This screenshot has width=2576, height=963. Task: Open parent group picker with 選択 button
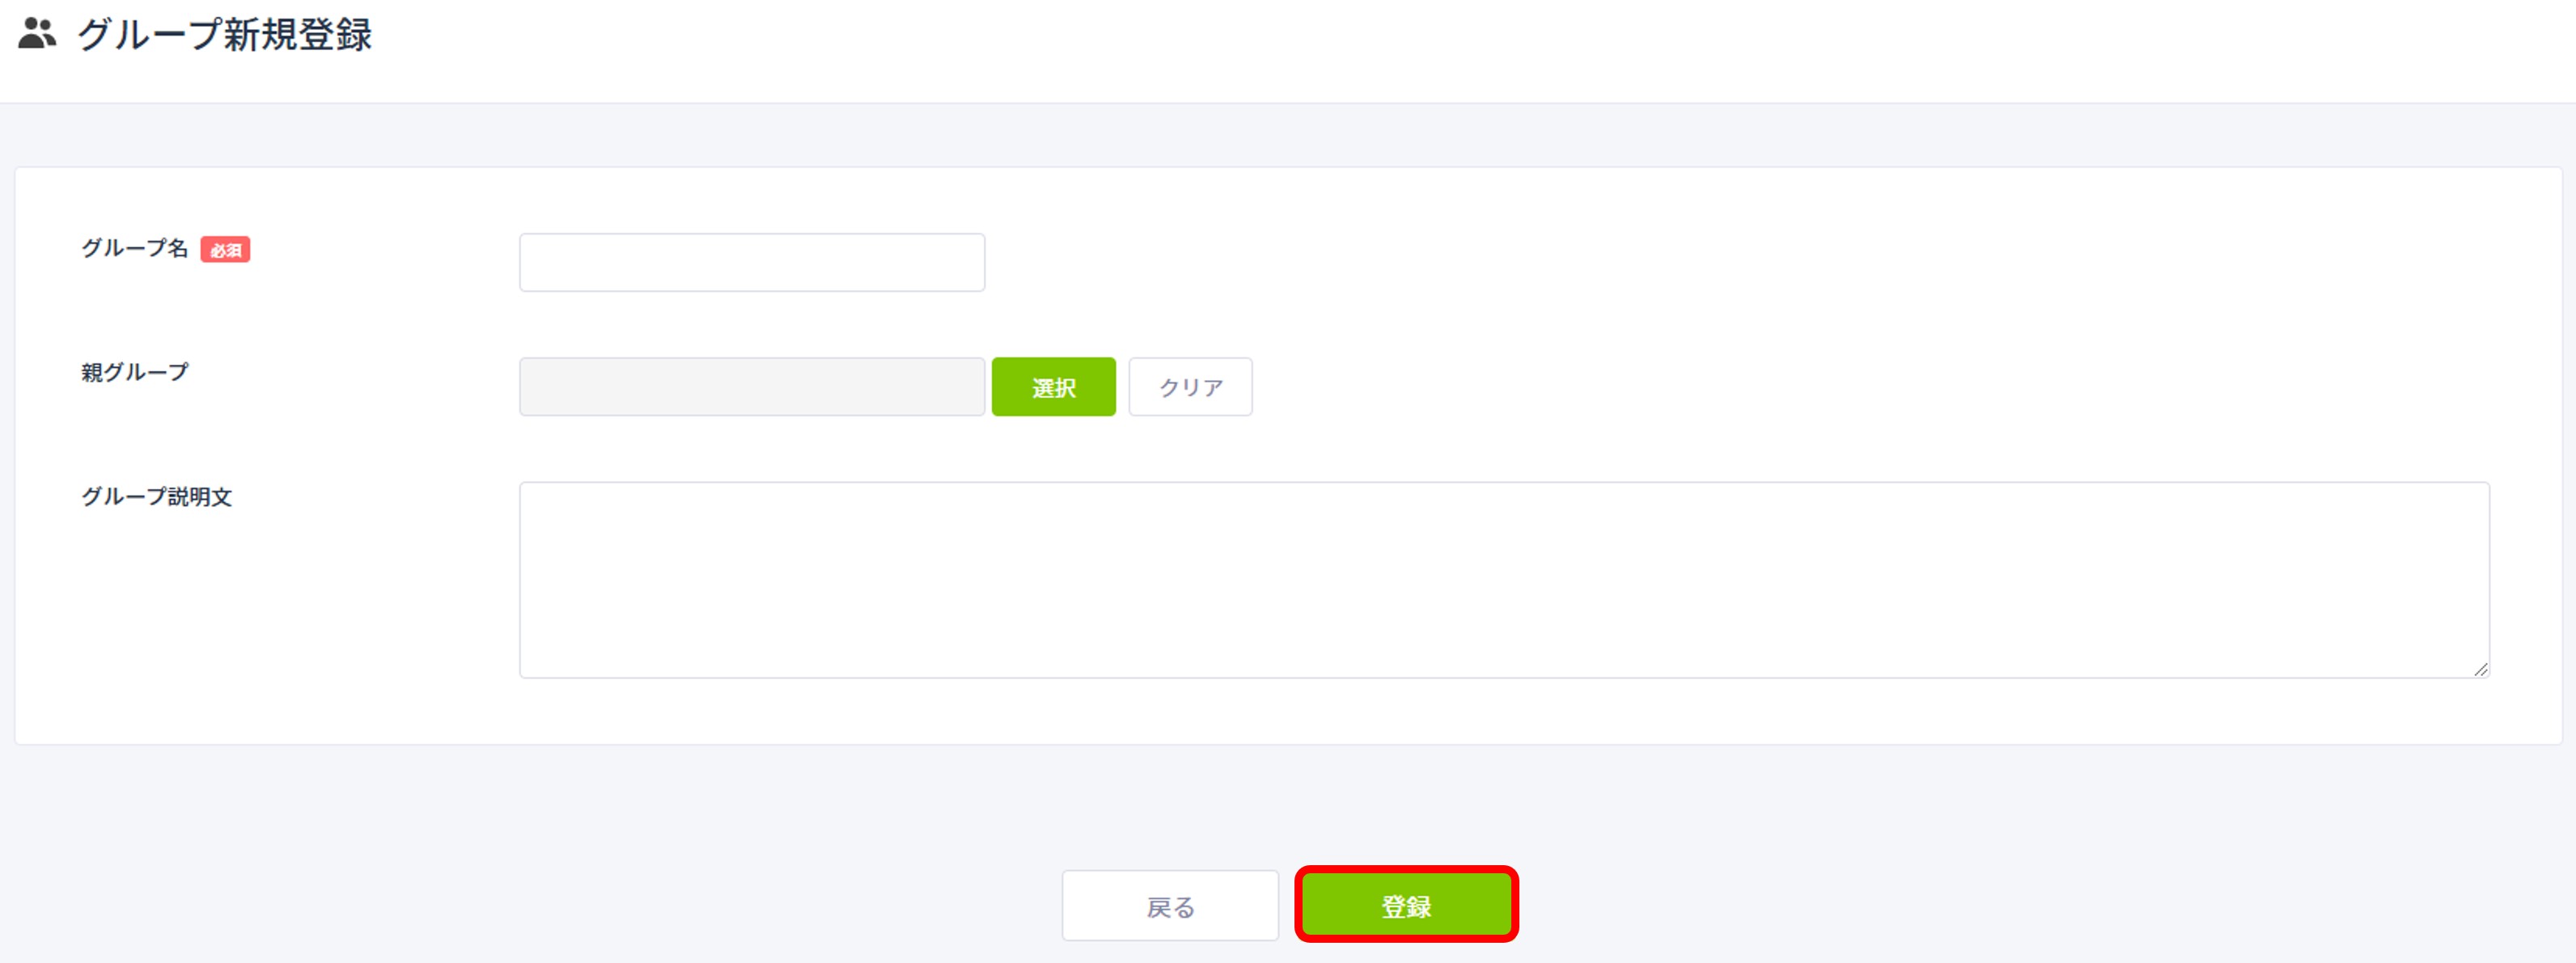(1054, 386)
